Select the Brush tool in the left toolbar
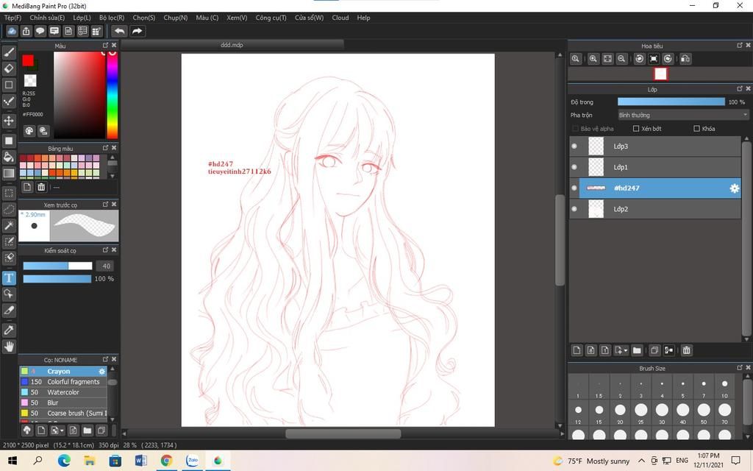The width and height of the screenshot is (753, 471). point(9,52)
